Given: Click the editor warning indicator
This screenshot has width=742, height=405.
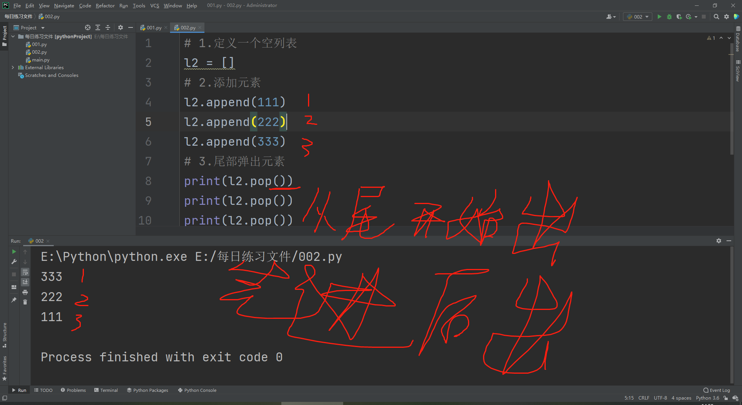Looking at the screenshot, I should pyautogui.click(x=711, y=38).
